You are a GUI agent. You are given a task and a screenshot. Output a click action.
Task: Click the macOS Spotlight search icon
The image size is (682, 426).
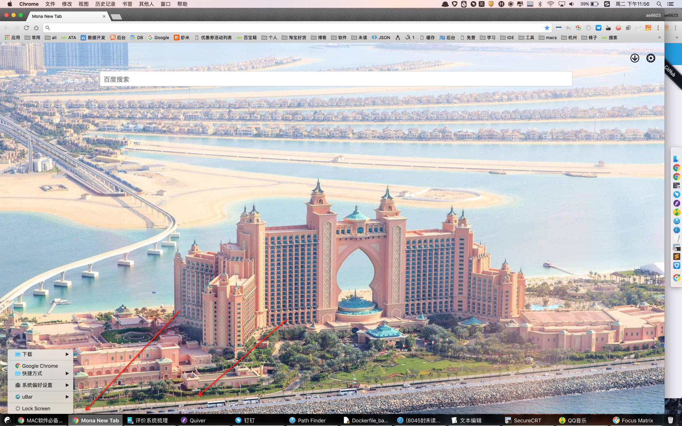tap(659, 4)
